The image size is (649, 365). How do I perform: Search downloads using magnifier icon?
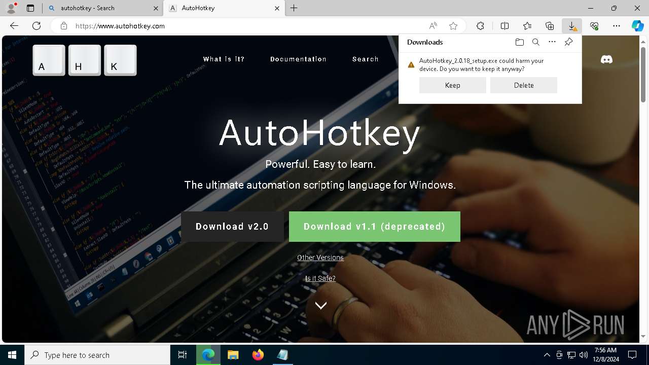pos(536,42)
